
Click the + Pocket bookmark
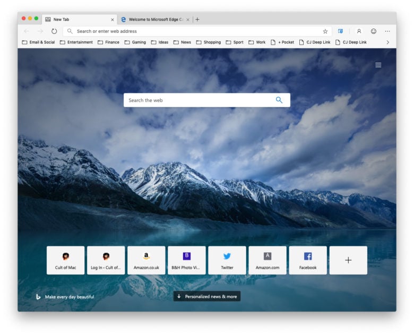[282, 42]
